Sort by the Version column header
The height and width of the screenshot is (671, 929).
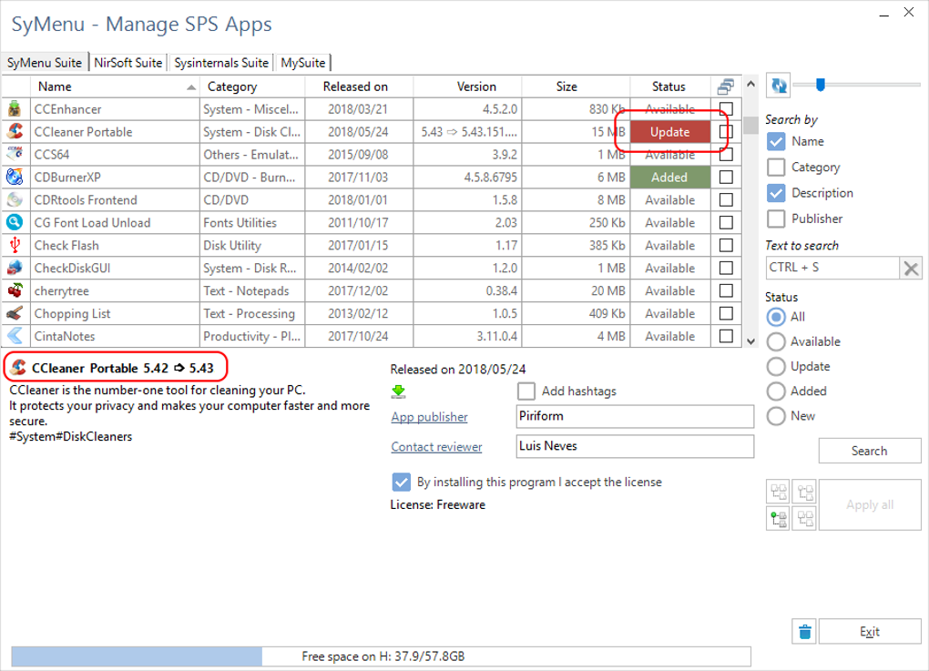pyautogui.click(x=467, y=86)
